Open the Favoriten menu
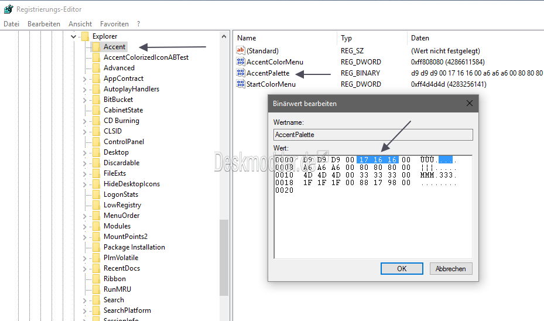The width and height of the screenshot is (544, 321). (x=114, y=23)
